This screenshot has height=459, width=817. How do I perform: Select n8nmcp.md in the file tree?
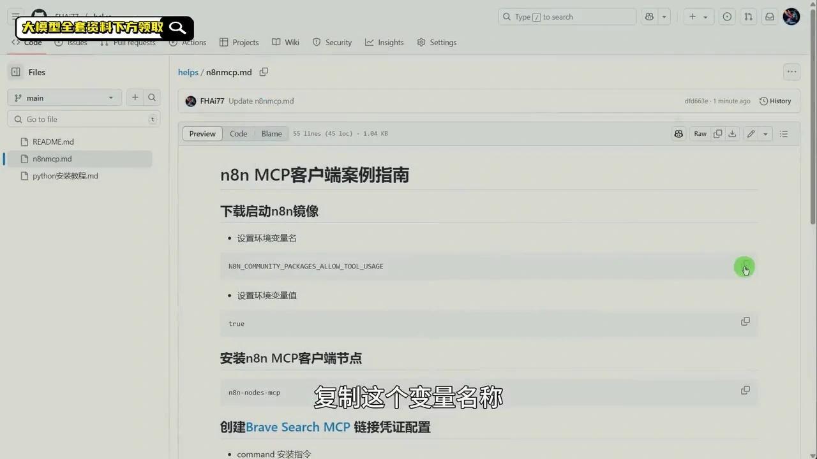52,159
